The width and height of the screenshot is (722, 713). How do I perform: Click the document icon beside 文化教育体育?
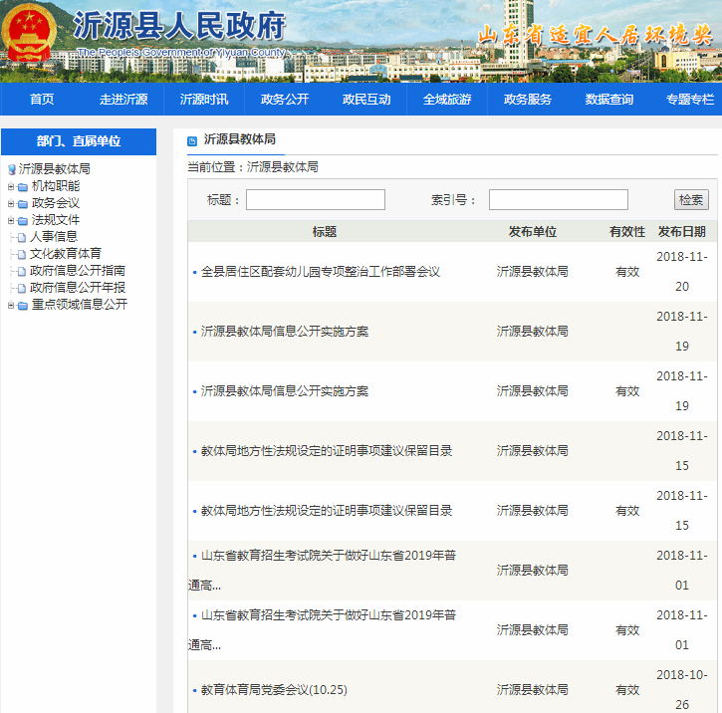click(21, 254)
